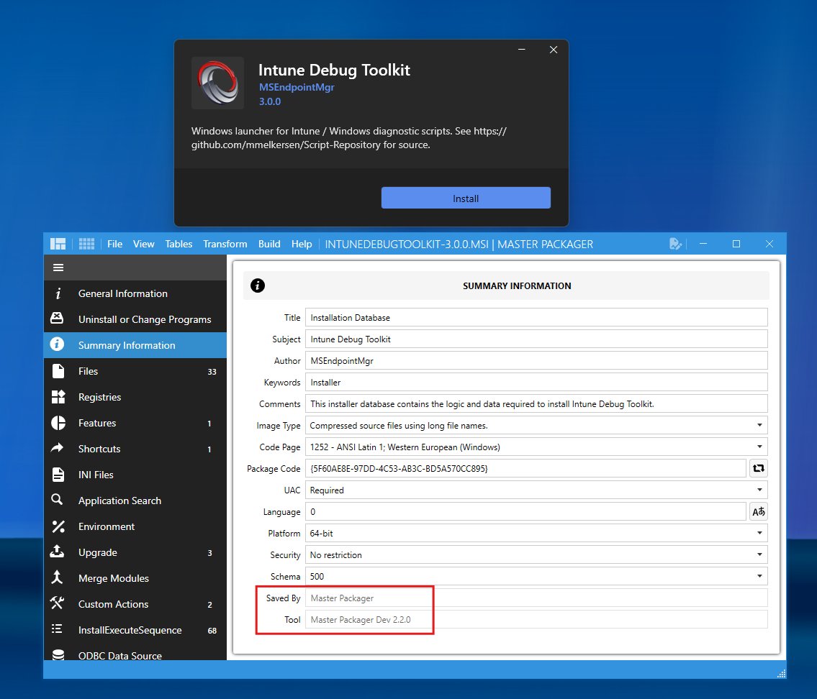Click the Summary Information sidebar icon
The image size is (817, 699).
(x=57, y=344)
